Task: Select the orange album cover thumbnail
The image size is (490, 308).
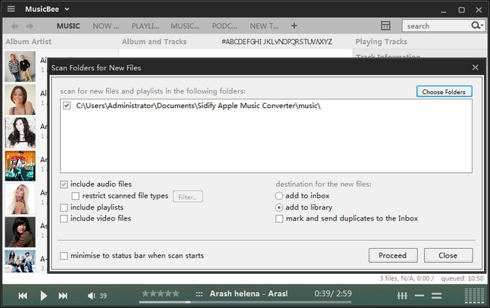Action: [20, 166]
